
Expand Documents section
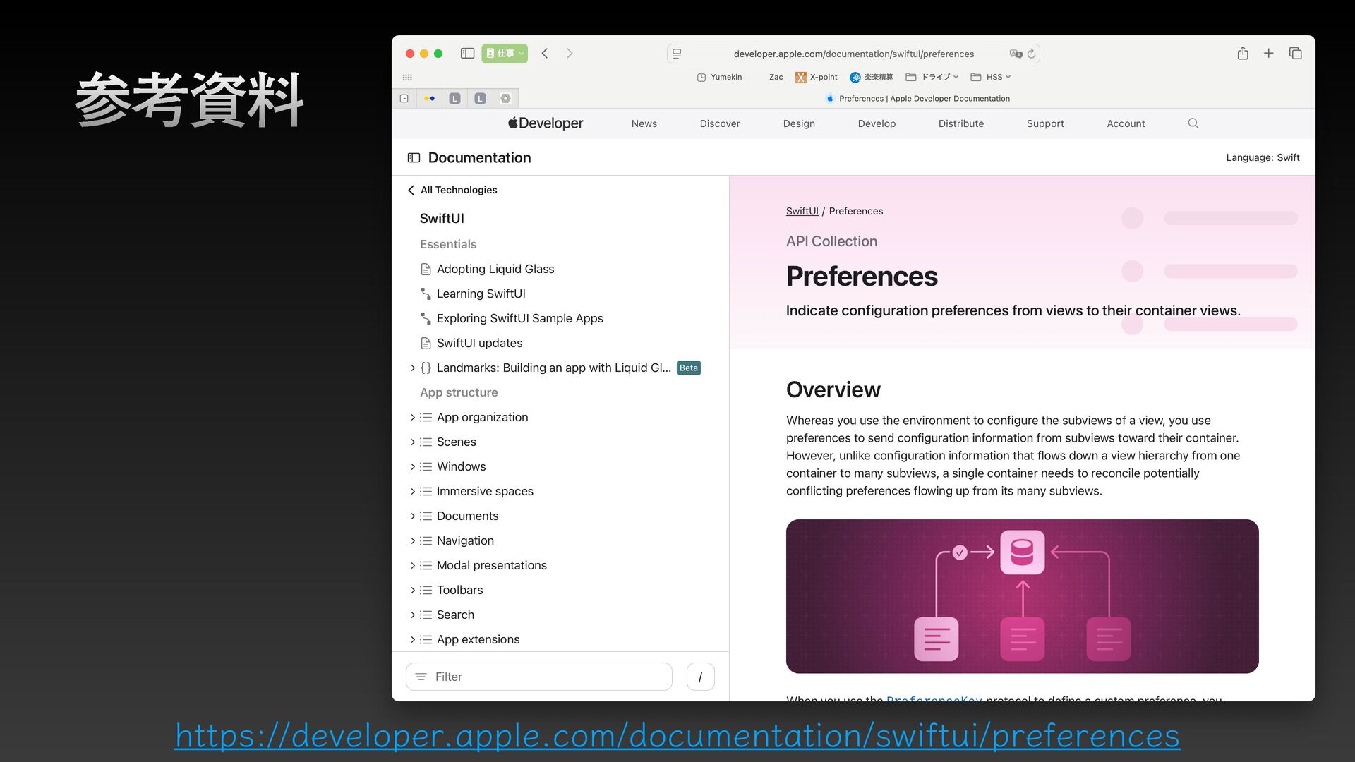pyautogui.click(x=413, y=516)
